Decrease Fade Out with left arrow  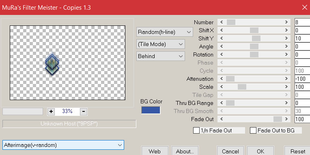[222, 119]
